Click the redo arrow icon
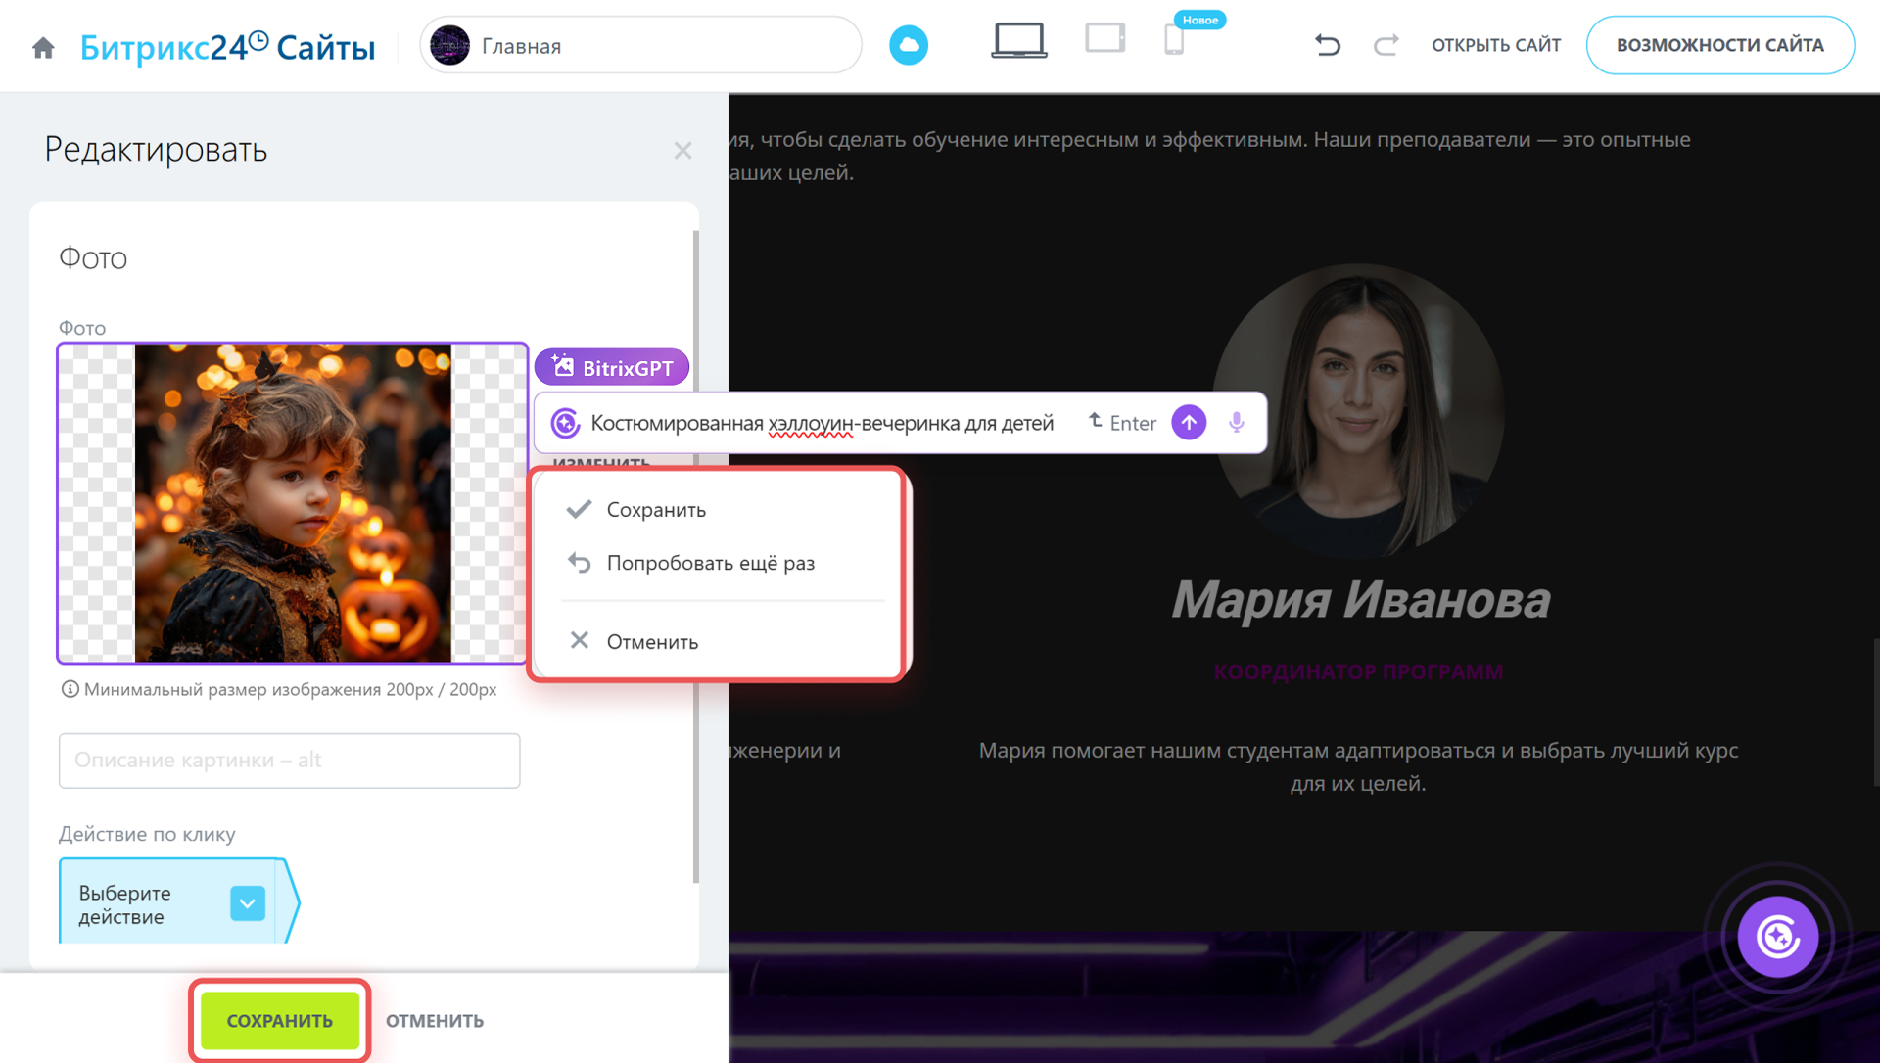Screen dimensions: 1880x1063 (1386, 45)
